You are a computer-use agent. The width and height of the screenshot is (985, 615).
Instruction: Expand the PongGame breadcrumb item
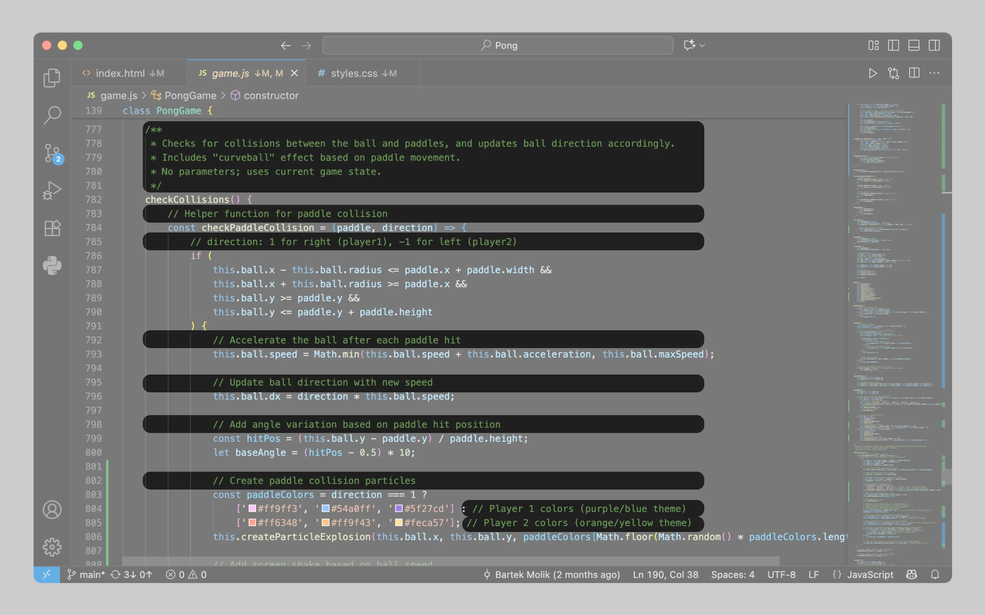point(190,96)
